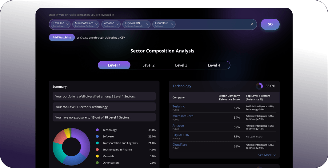Remove Microsoft Corp from the search field

point(97,25)
